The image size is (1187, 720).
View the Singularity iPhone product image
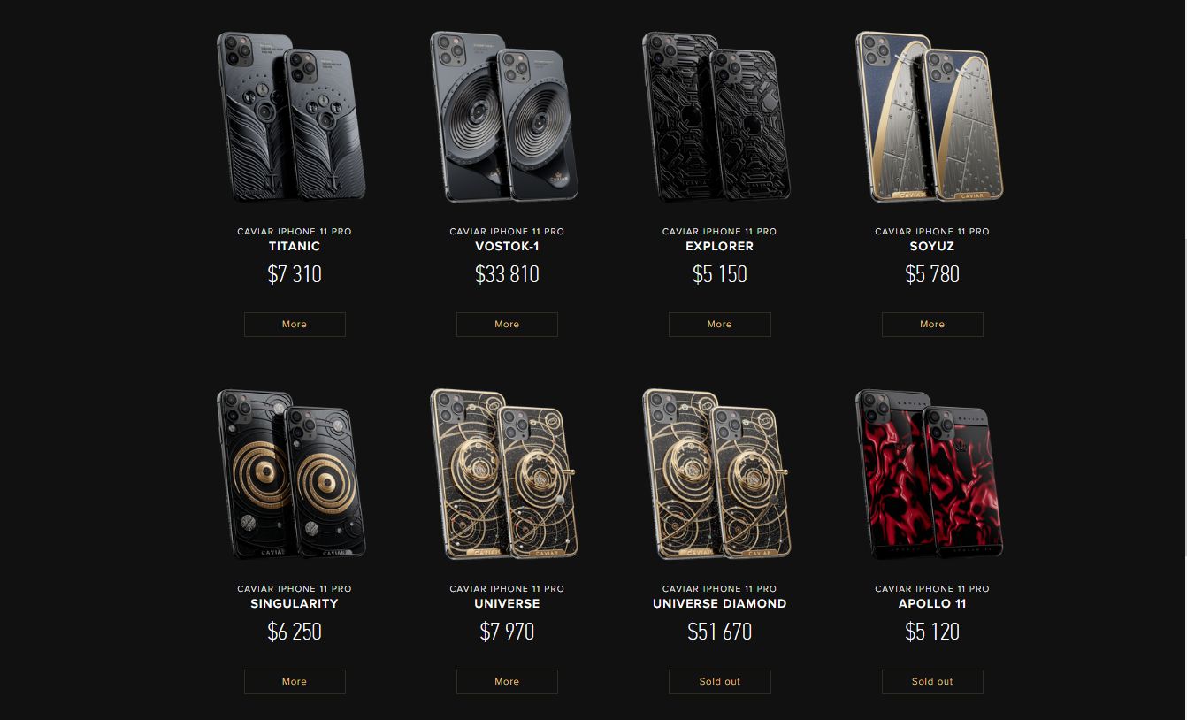292,474
